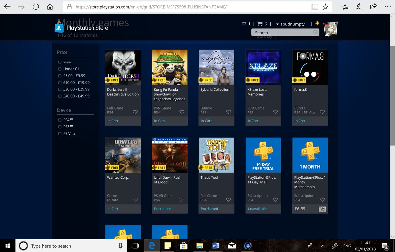Wishlist heart on Until Dawn: Rush of Blood
395x252 pixels.
click(182, 200)
